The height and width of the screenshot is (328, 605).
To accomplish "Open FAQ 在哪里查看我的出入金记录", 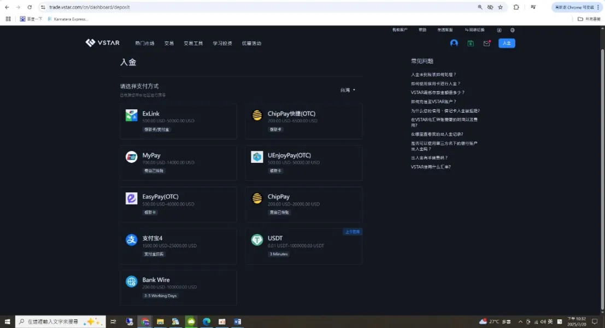I will tap(437, 134).
